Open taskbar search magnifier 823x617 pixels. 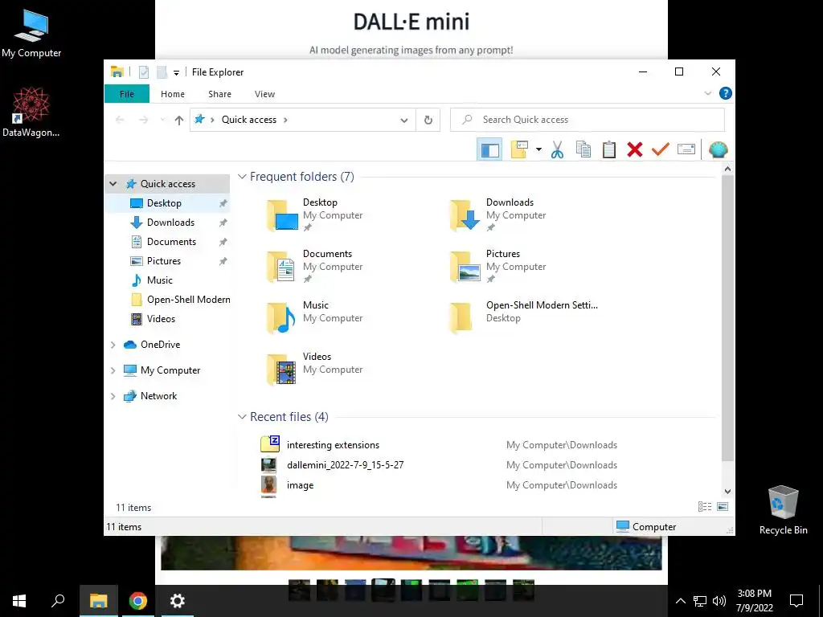pos(58,601)
